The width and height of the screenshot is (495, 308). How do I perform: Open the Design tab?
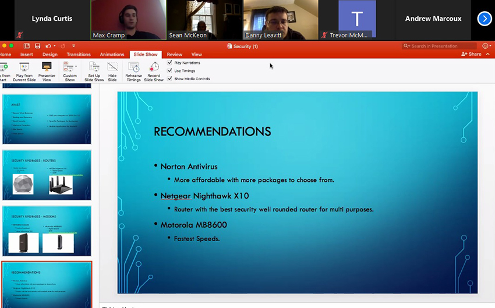point(50,55)
